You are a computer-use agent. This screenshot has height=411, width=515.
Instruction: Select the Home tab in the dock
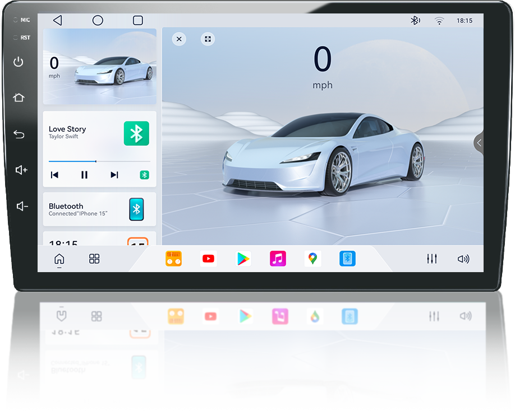59,259
